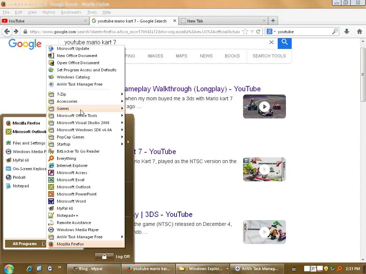
Task: Click All Programs in Start menu
Action: coord(25,244)
